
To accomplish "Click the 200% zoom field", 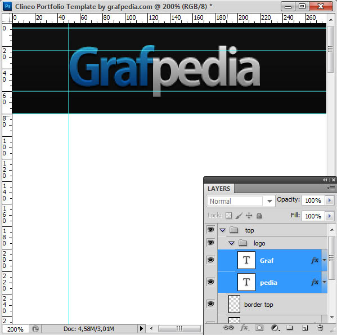I will [15, 329].
